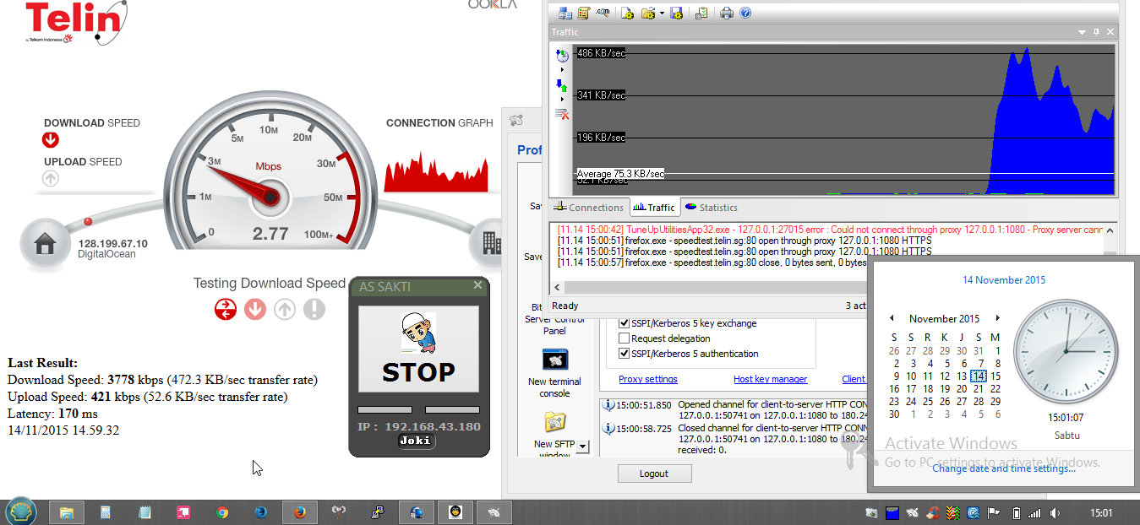Click November 2015 calendar header

944,319
